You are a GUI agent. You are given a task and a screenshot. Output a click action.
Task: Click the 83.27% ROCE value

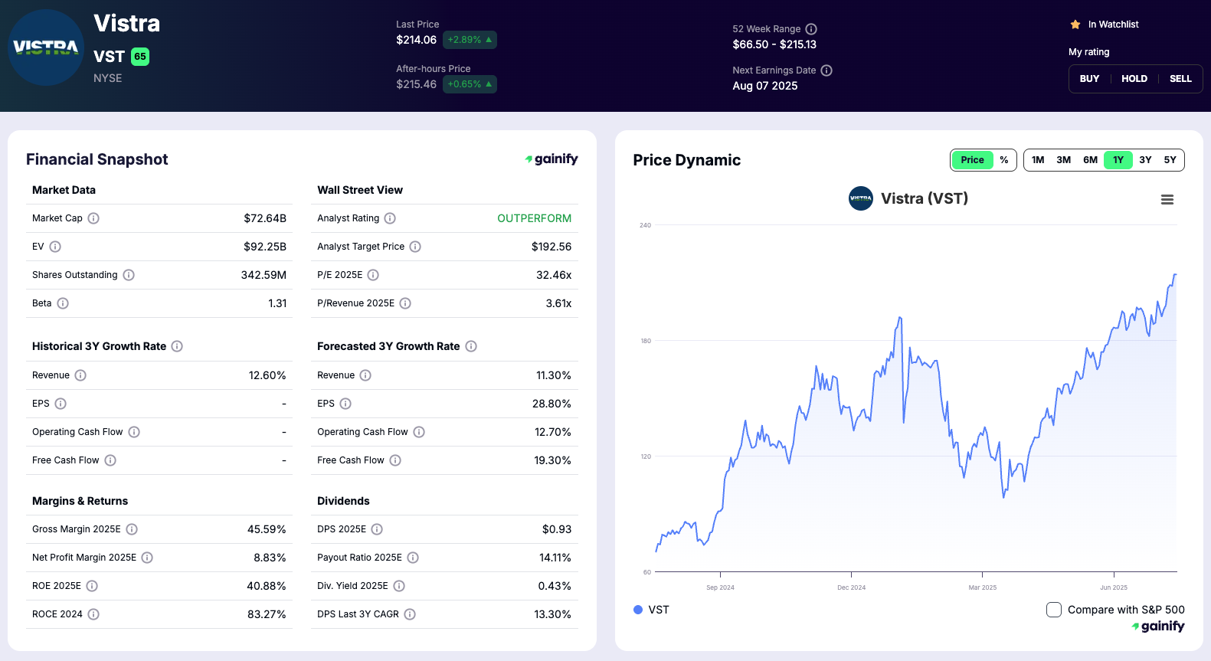[267, 614]
